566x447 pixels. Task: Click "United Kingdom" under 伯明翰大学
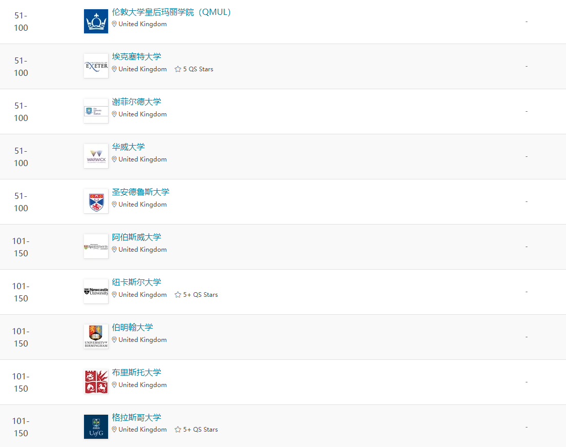point(142,340)
